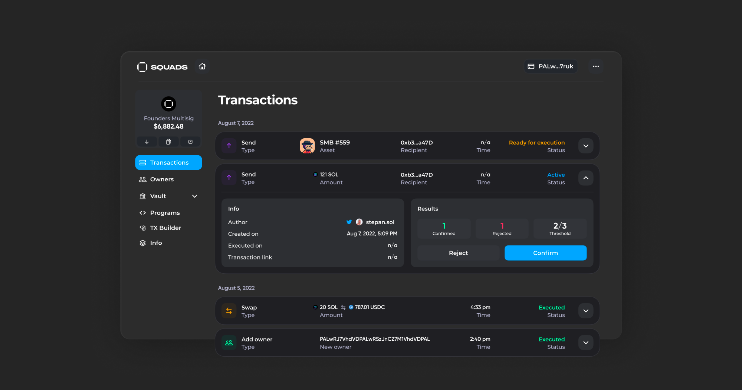Confirm the 121 SOL transaction
The width and height of the screenshot is (742, 390).
click(545, 253)
